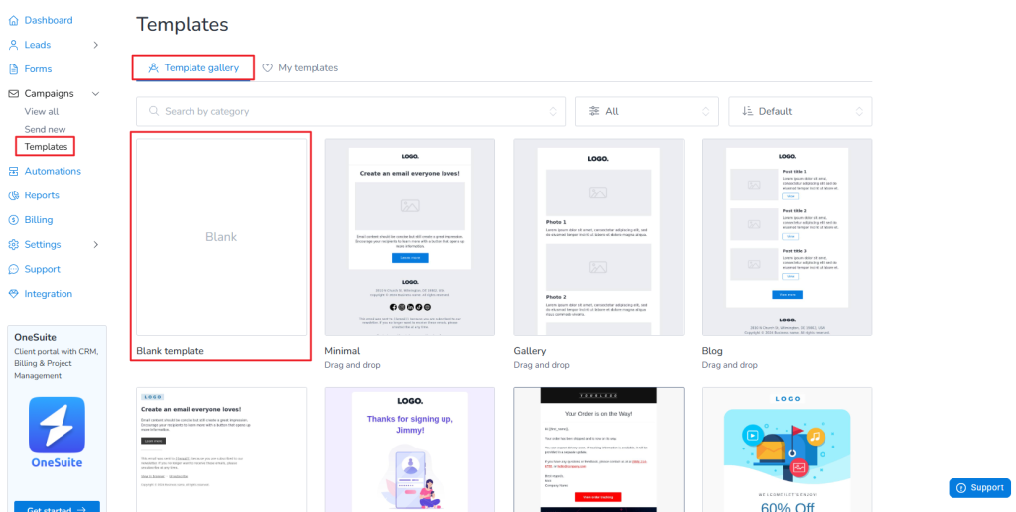Open the All filter dropdown
The height and width of the screenshot is (512, 1016).
tap(647, 111)
